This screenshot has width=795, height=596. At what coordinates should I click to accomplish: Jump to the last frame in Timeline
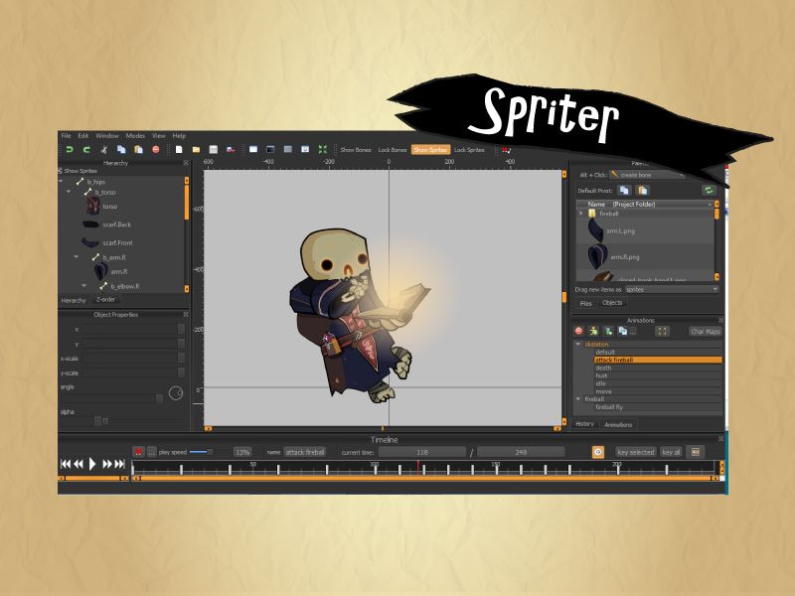click(x=119, y=464)
